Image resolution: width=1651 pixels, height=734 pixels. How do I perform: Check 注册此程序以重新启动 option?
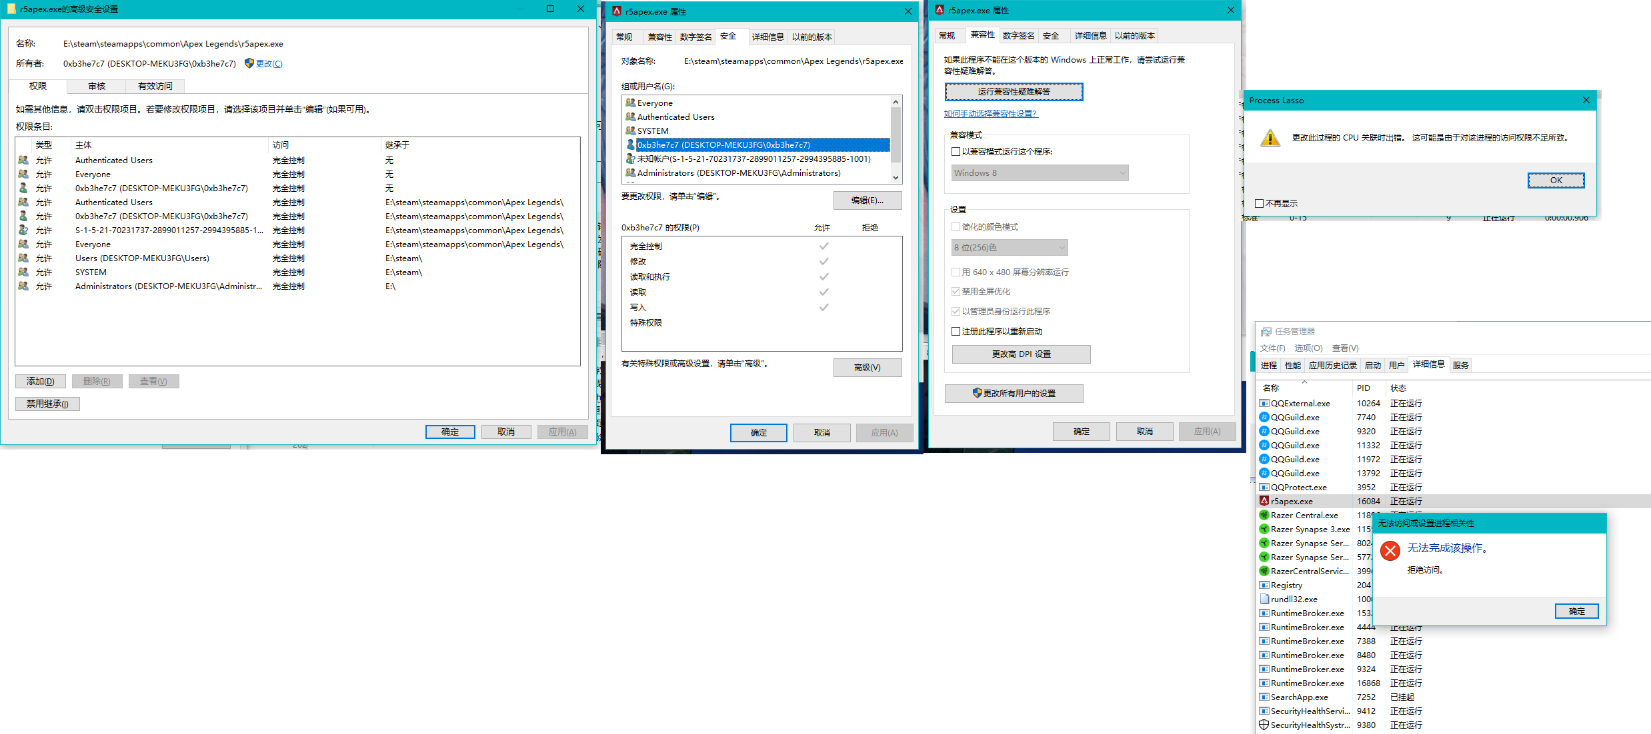[956, 331]
